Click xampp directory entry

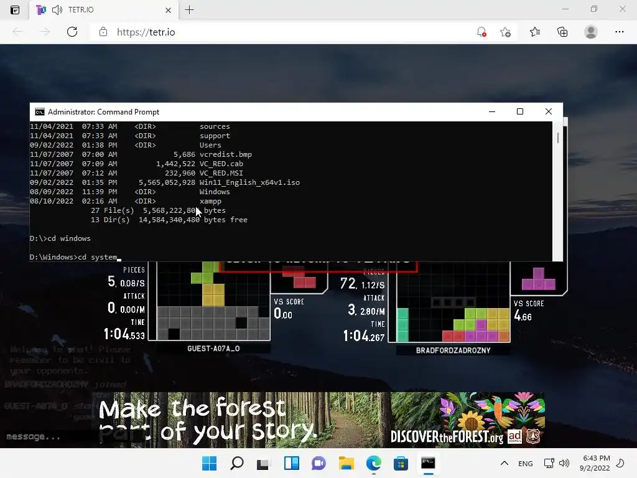pyautogui.click(x=210, y=201)
